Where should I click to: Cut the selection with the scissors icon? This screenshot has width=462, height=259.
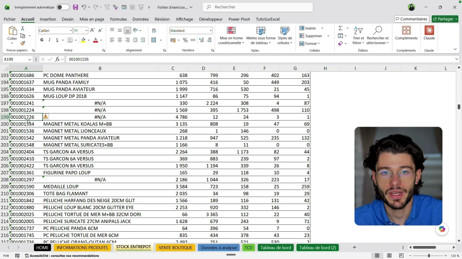click(23, 28)
